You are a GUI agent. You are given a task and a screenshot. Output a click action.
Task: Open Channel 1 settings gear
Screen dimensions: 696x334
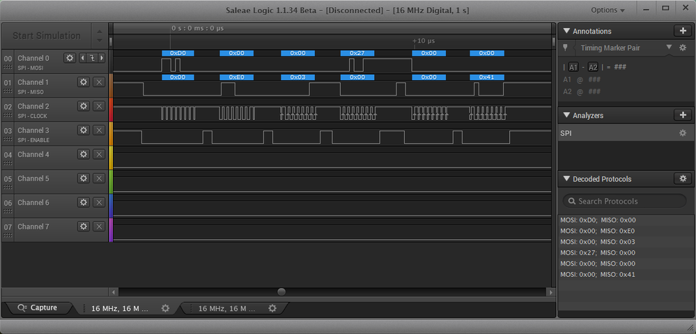click(84, 82)
